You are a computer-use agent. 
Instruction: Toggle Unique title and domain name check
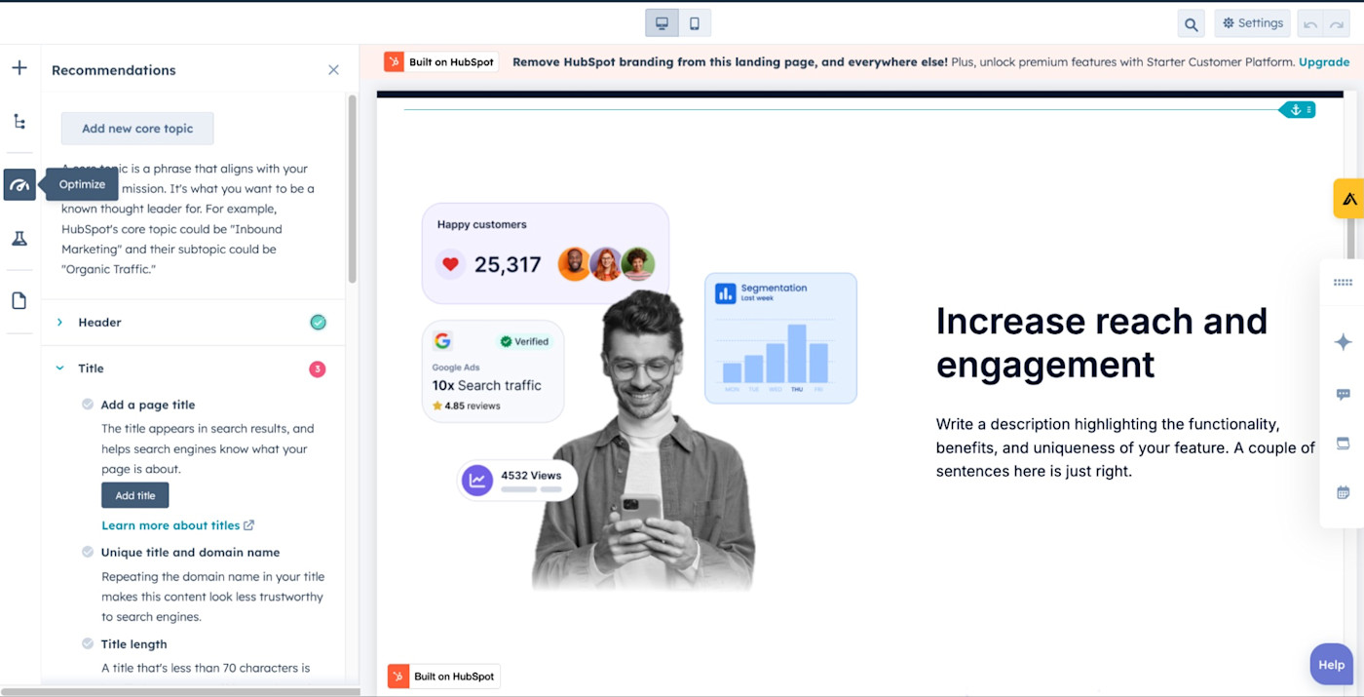pyautogui.click(x=88, y=552)
